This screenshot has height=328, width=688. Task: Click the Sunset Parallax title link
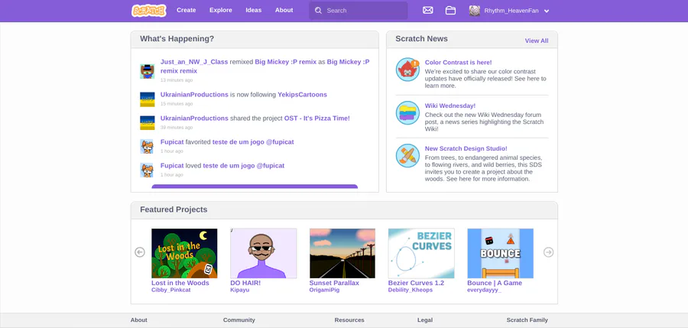point(334,283)
